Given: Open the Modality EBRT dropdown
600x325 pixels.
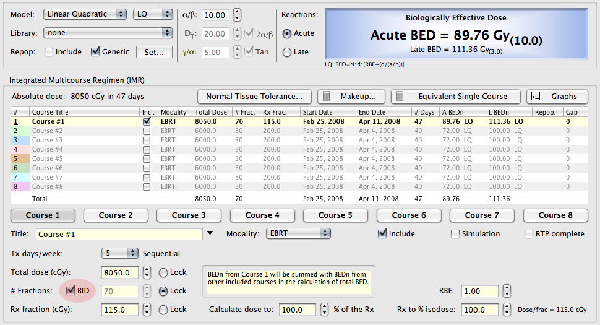Looking at the screenshot, I should point(298,233).
